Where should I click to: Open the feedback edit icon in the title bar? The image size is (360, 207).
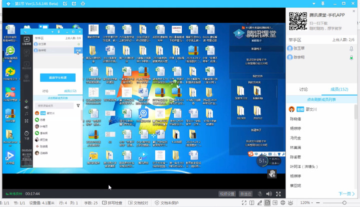coord(65,3)
